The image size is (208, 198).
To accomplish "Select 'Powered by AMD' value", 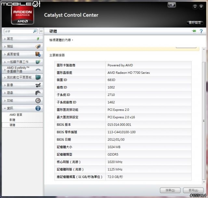I will (120, 65).
